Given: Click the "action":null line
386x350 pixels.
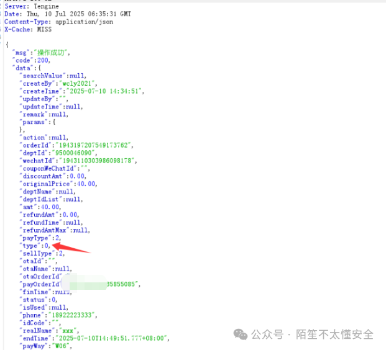Looking at the screenshot, I should 44,138.
